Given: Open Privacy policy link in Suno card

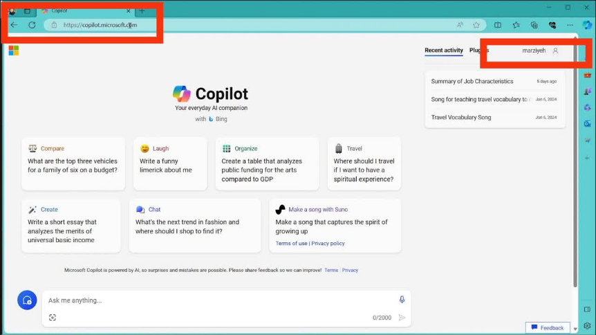Looking at the screenshot, I should [328, 243].
